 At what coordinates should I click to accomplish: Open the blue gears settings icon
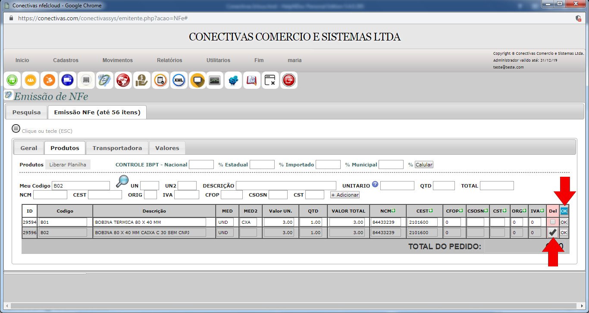pos(233,80)
